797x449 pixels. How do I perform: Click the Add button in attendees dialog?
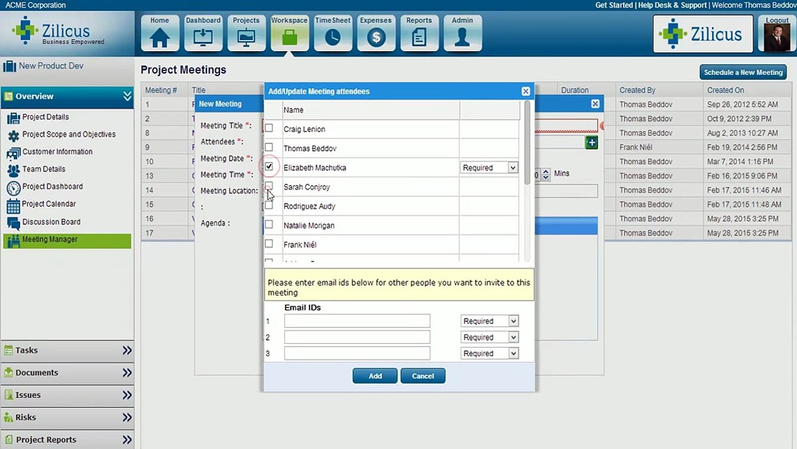coord(375,376)
